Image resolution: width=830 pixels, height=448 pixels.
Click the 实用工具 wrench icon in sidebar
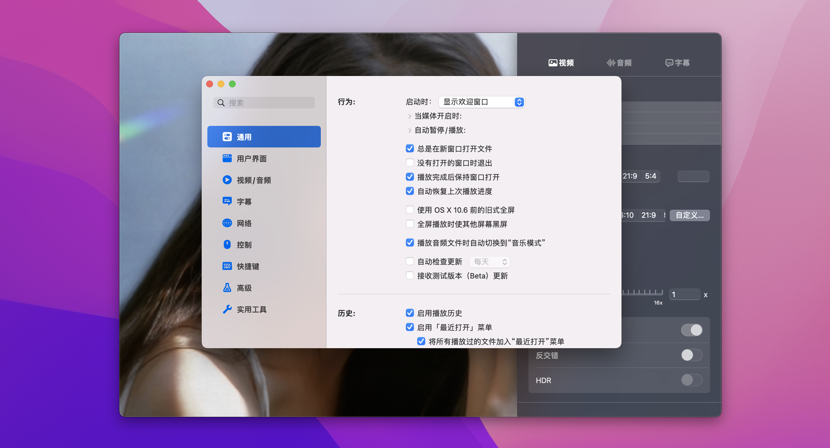click(227, 309)
